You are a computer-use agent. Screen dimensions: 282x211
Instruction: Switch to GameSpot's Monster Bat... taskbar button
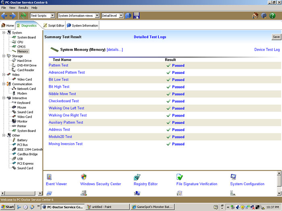click(x=153, y=207)
